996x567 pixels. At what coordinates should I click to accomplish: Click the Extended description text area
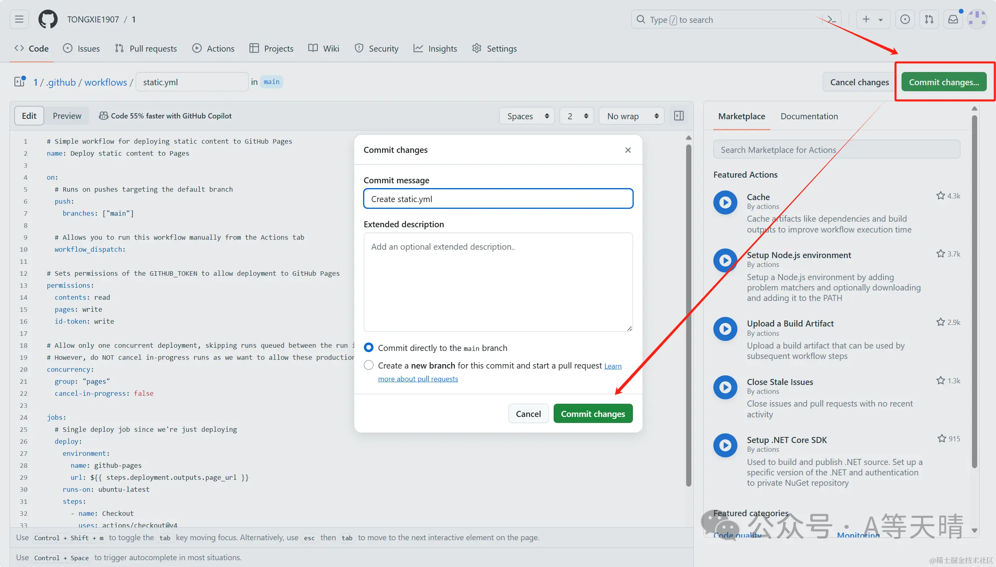click(x=498, y=282)
